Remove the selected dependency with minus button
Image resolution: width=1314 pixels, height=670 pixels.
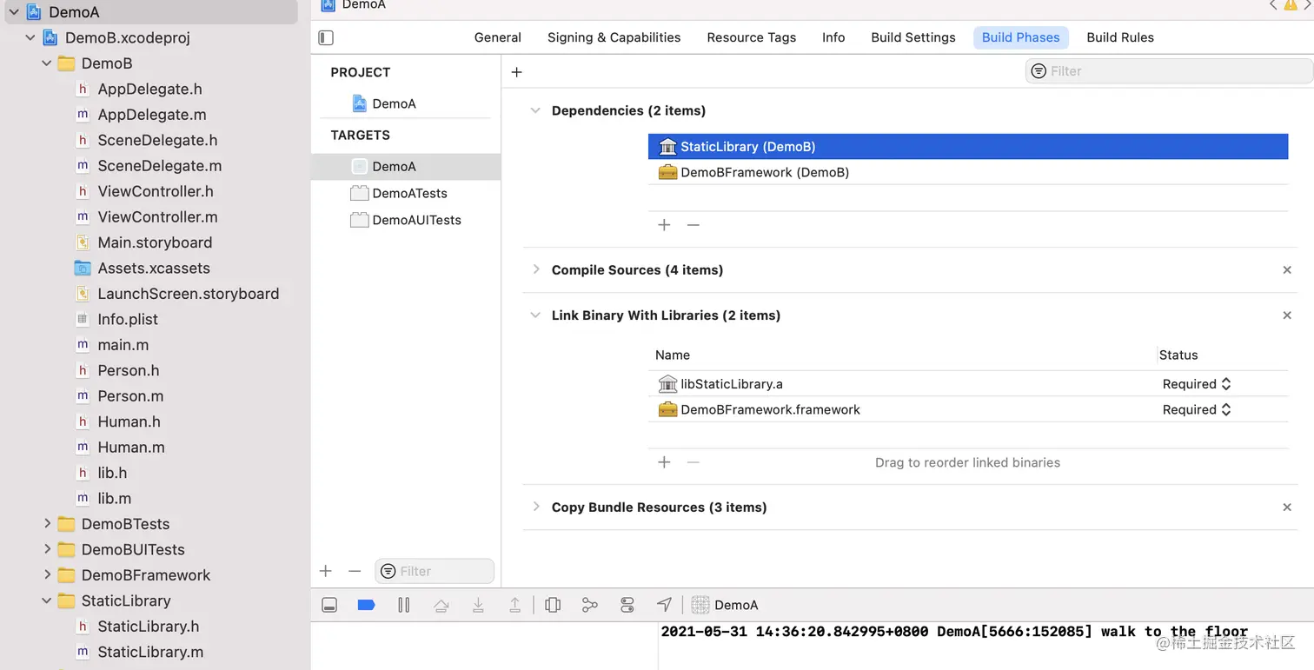click(x=693, y=225)
